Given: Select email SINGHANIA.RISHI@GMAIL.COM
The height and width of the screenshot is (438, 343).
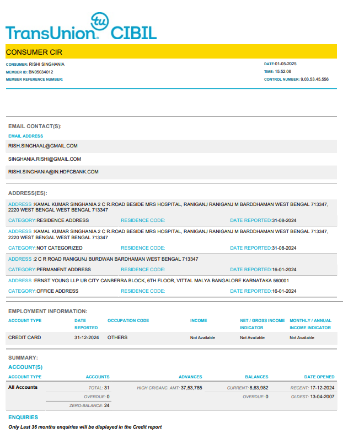Looking at the screenshot, I should 45,159.
